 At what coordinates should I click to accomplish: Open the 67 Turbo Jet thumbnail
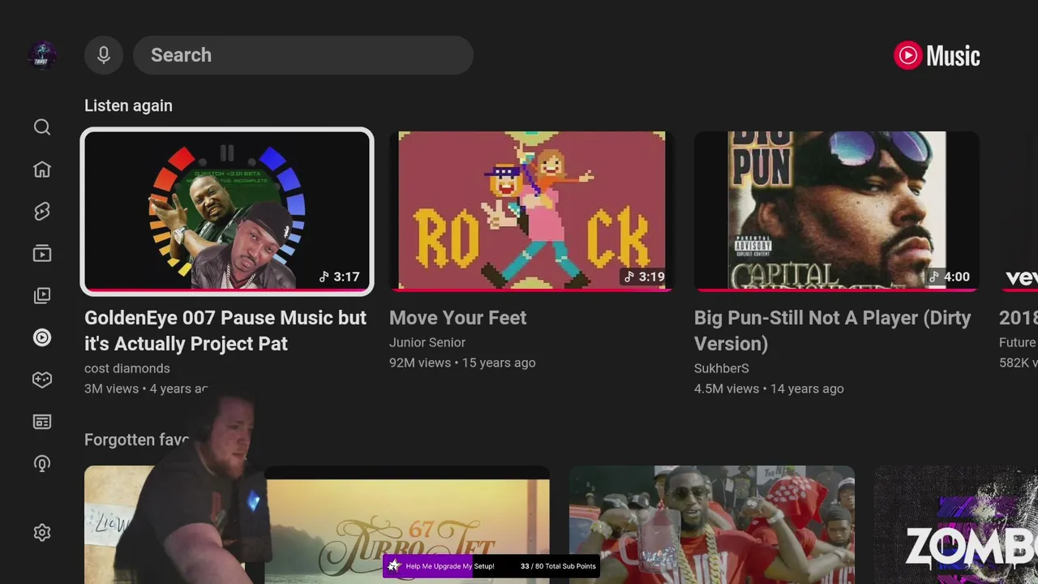[407, 525]
